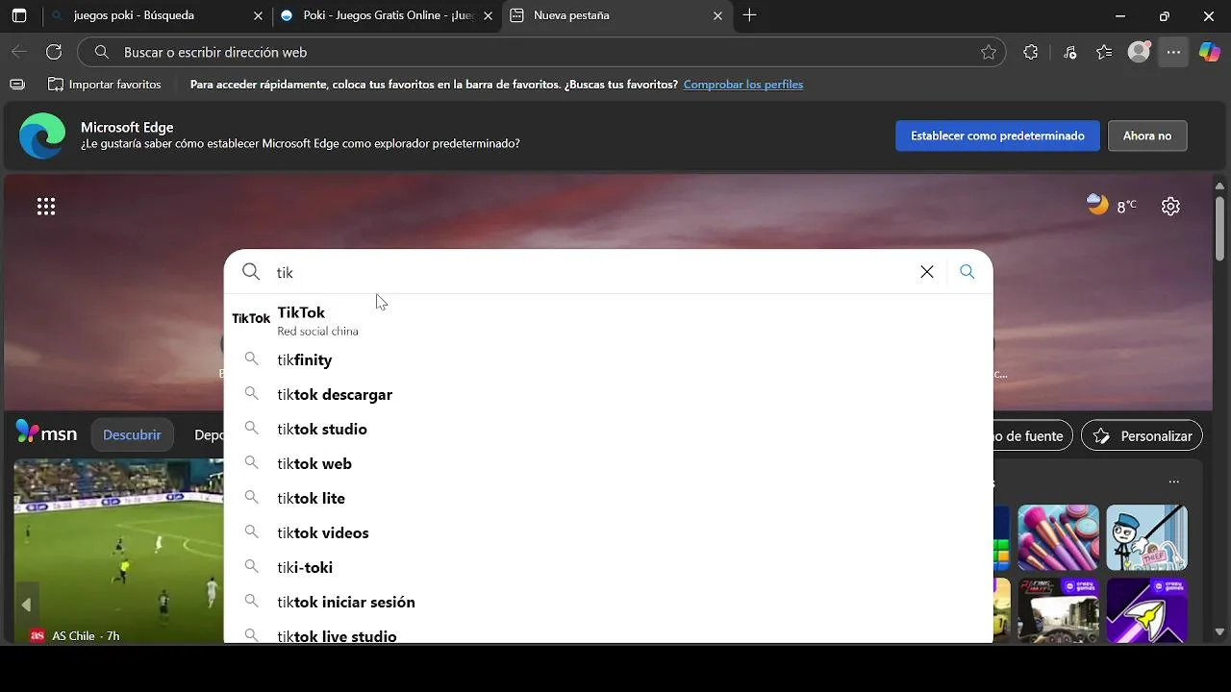1231x692 pixels.
Task: Click the 'Personalizar' button
Action: click(1142, 435)
